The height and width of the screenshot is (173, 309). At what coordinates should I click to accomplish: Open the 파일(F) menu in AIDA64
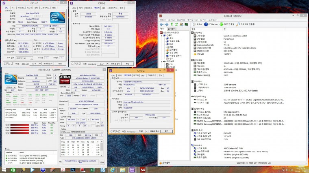[x=163, y=20]
